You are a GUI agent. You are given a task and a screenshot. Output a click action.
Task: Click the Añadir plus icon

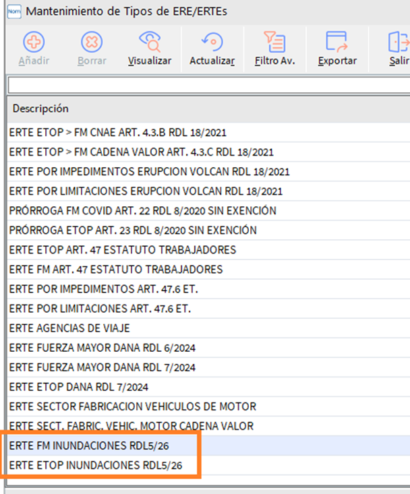click(x=34, y=43)
